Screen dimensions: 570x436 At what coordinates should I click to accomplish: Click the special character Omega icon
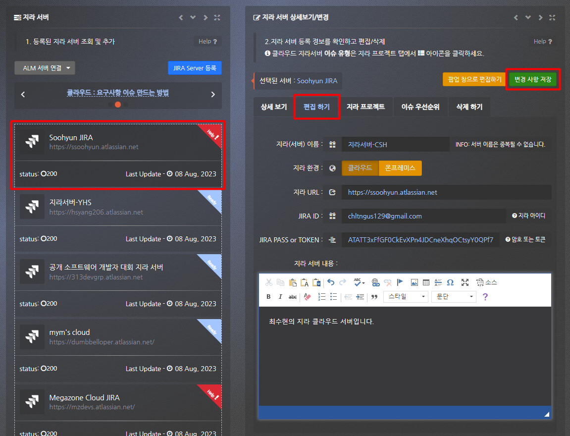pos(450,282)
